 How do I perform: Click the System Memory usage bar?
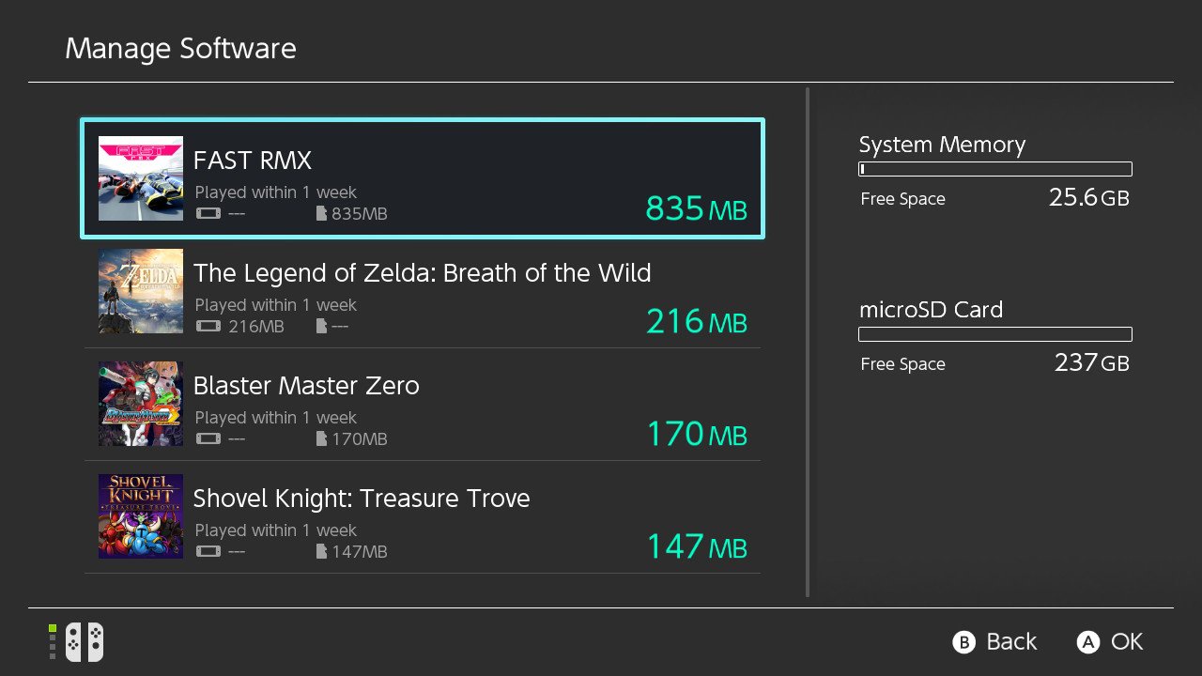tap(995, 169)
